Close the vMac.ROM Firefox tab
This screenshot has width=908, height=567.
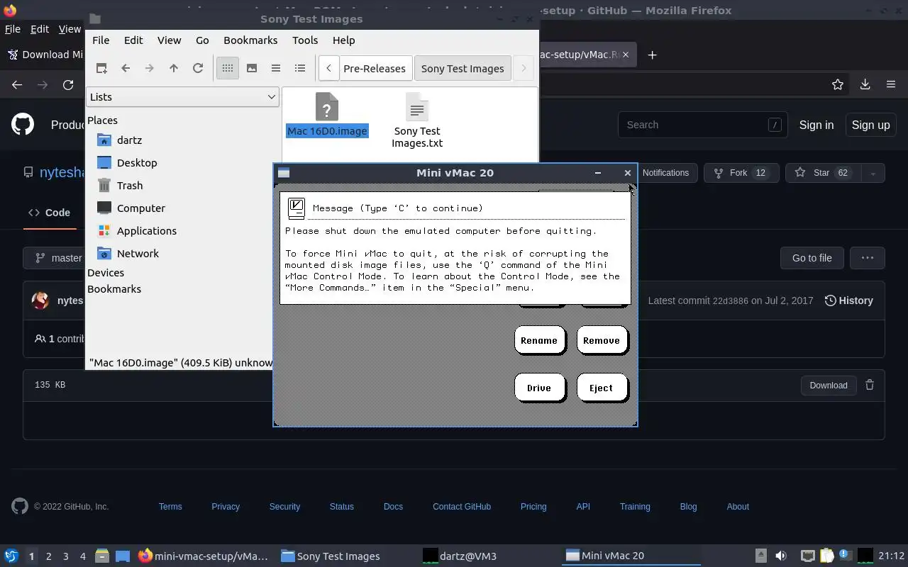(x=625, y=55)
